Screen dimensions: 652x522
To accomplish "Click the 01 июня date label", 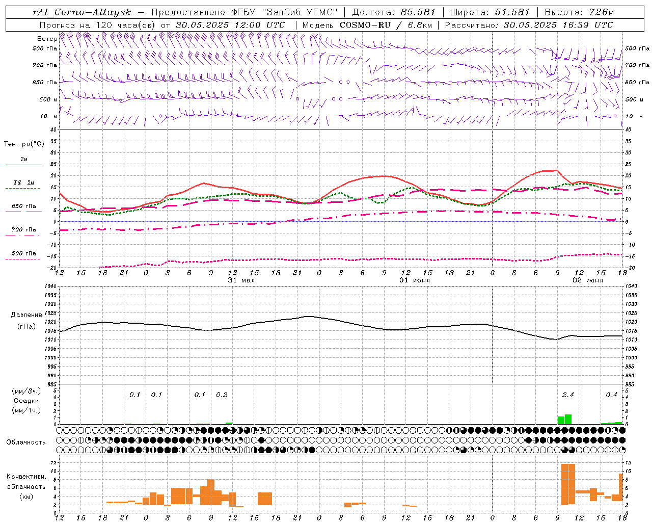I will tap(415, 280).
